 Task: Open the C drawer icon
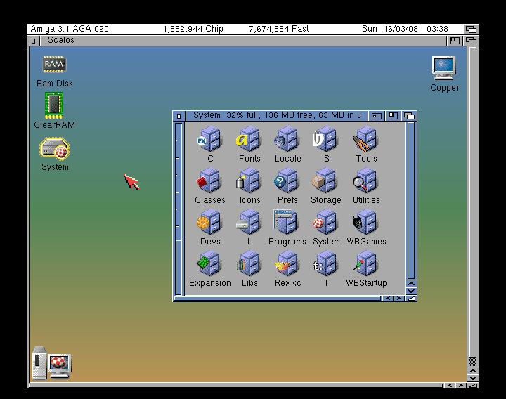[x=210, y=139]
